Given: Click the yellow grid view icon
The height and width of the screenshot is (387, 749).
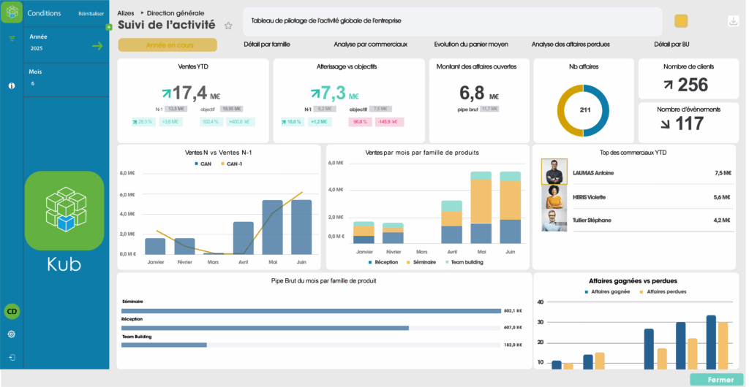Looking at the screenshot, I should pos(681,21).
